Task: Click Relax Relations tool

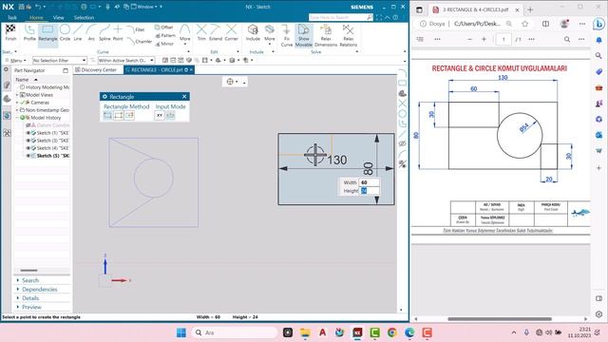Action: tap(349, 35)
